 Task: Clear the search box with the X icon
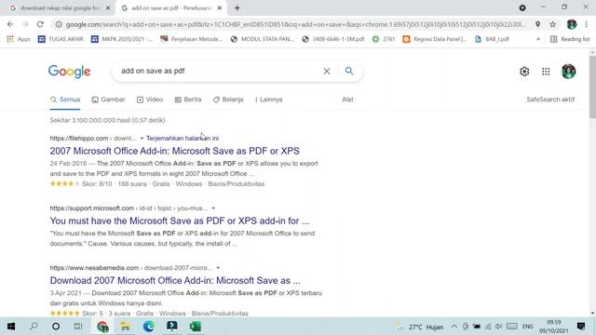[327, 71]
